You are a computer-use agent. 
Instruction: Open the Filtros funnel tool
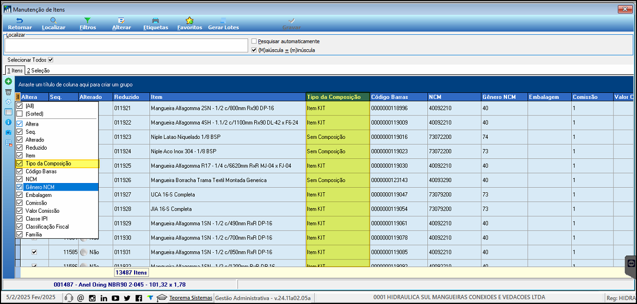[88, 24]
